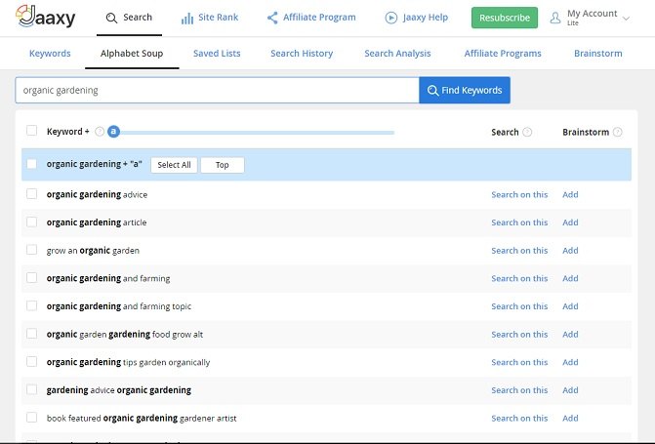Image resolution: width=655 pixels, height=444 pixels.
Task: Click Search on this for grow an organic garden
Action: [x=519, y=251]
